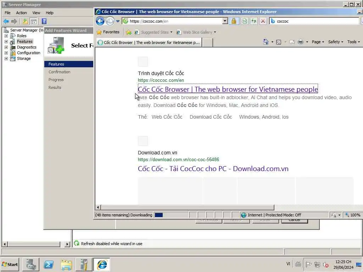The height and width of the screenshot is (272, 363).
Task: Click Server Manager forward arrow icon
Action: (14, 22)
